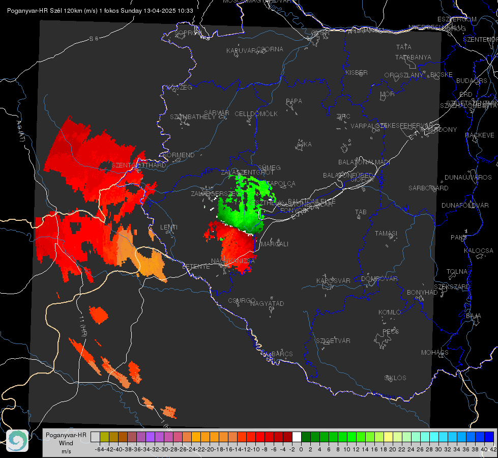Screen dimensions: 498x458
Task: Select the white zero-velocity swatch in legend
Action: click(297, 437)
